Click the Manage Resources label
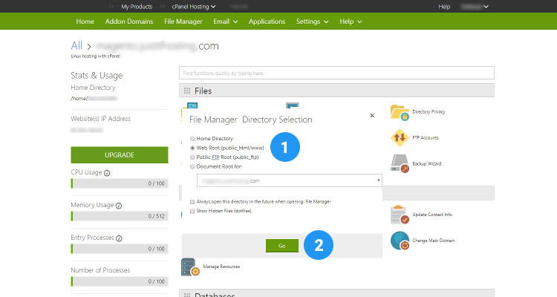 coord(221,267)
